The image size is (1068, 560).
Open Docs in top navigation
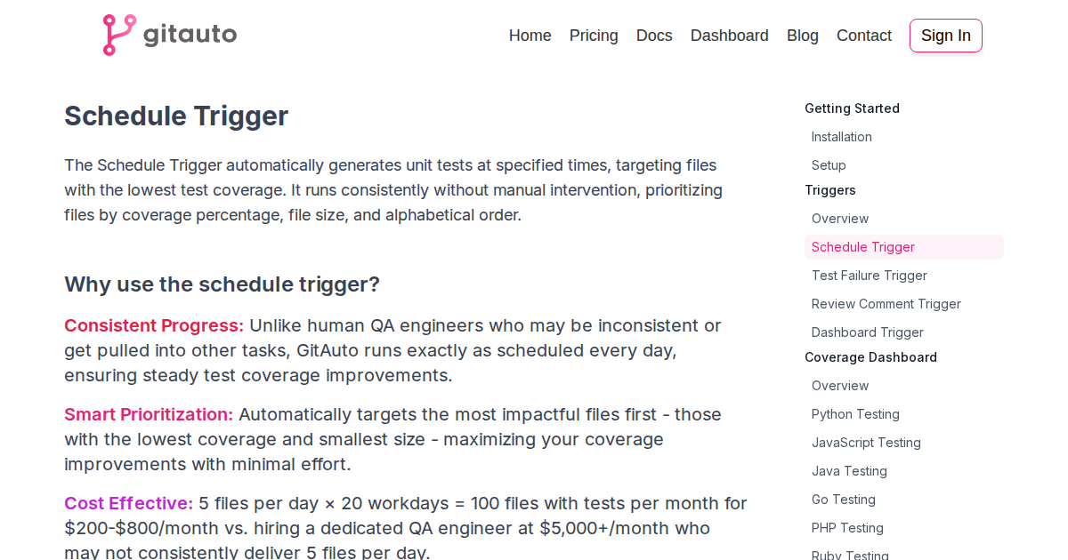point(654,36)
